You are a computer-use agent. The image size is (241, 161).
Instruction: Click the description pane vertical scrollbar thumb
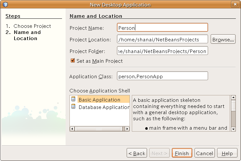[233, 106]
